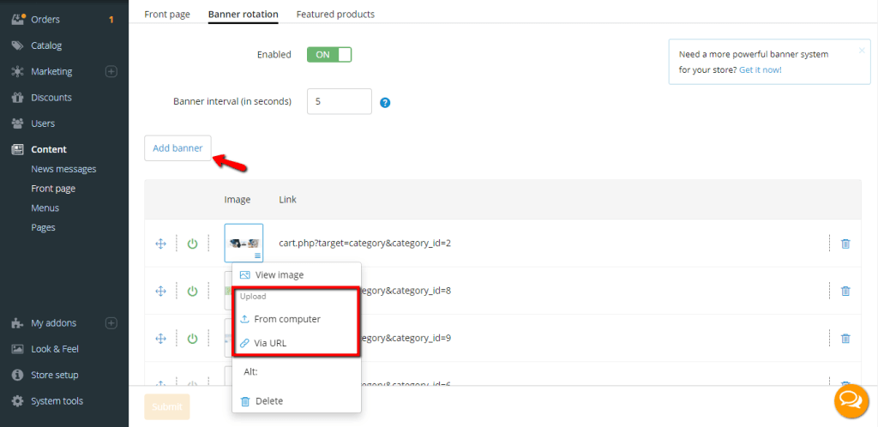Click the help icon beside Banner interval

[x=385, y=103]
